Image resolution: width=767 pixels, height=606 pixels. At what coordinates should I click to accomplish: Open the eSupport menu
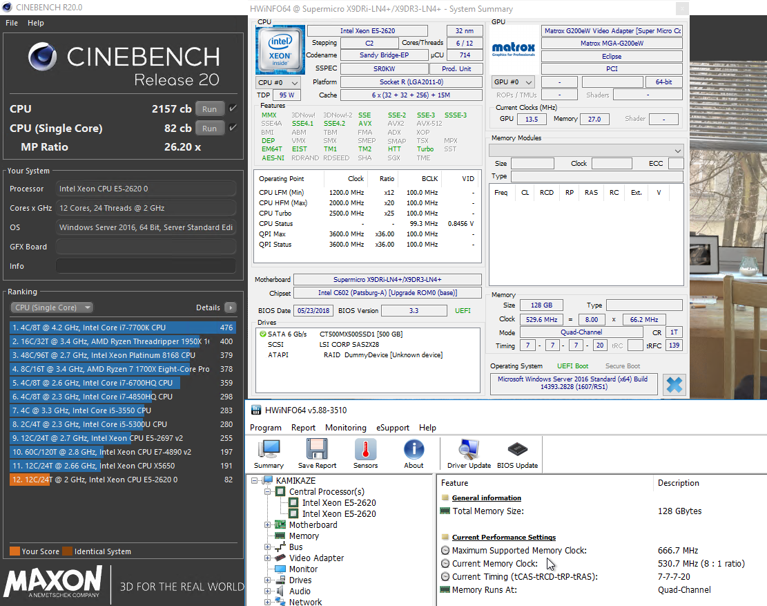click(393, 427)
